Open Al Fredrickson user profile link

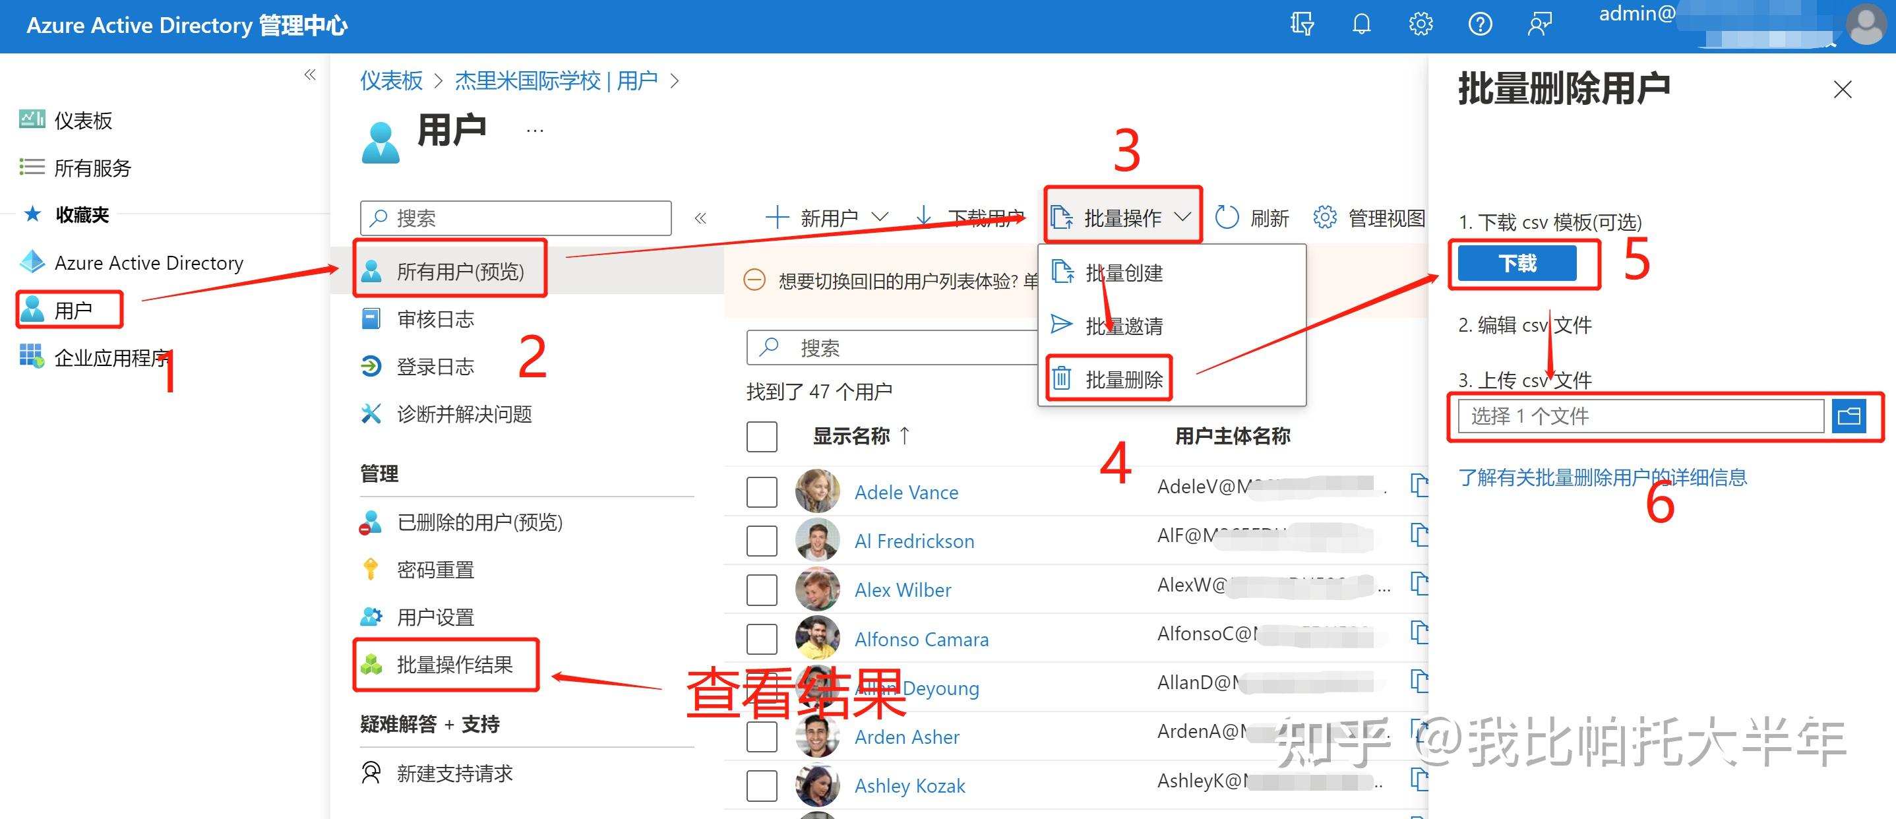914,541
